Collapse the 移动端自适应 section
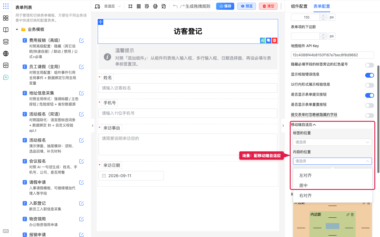Screen dimensions: 380x237 (303, 125)
